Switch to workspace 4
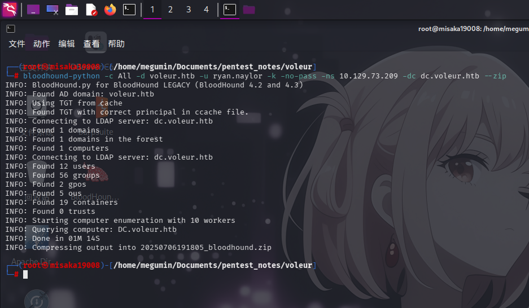Viewport: 529px width, 308px height. [206, 10]
